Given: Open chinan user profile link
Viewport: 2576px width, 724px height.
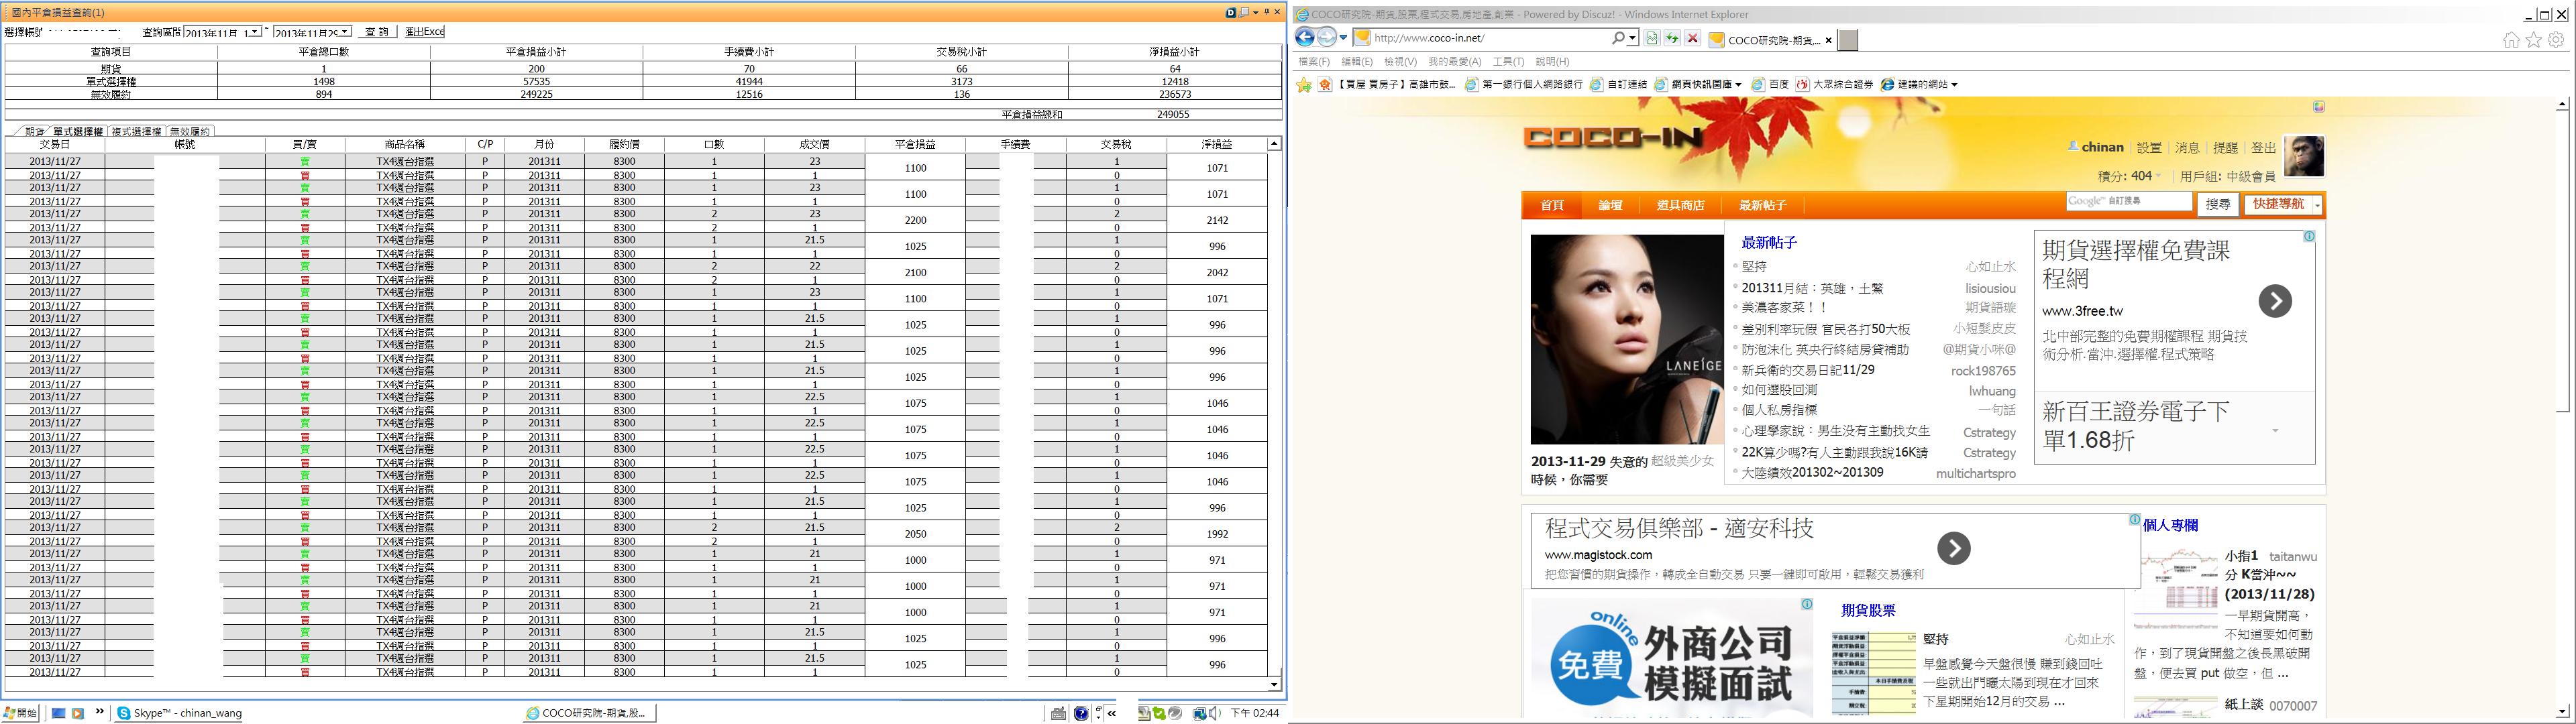Looking at the screenshot, I should (x=2102, y=147).
